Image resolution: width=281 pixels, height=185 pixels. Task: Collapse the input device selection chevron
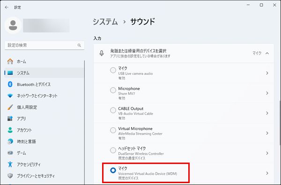pyautogui.click(x=267, y=53)
